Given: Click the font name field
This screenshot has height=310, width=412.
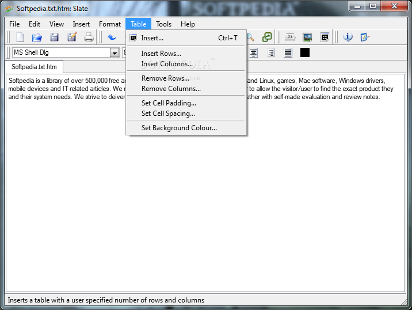Looking at the screenshot, I should pos(62,52).
